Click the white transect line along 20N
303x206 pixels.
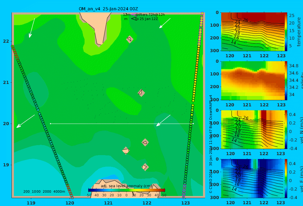tap(122, 124)
